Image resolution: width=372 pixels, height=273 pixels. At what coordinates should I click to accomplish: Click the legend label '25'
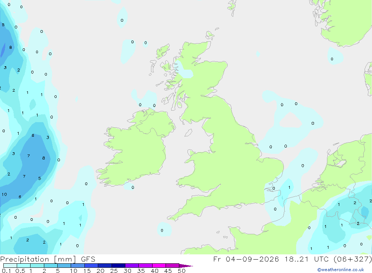[x=114, y=271]
